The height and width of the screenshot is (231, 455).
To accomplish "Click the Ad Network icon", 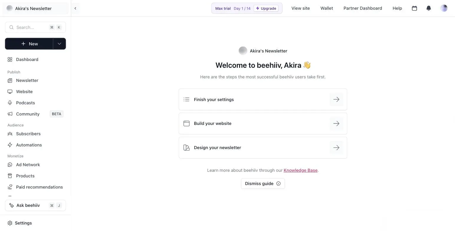I will pyautogui.click(x=10, y=165).
